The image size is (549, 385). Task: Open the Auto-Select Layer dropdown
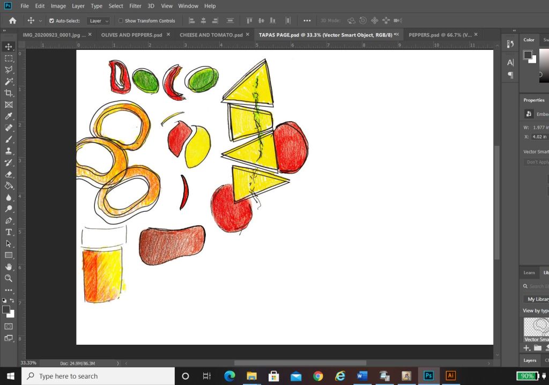click(99, 21)
